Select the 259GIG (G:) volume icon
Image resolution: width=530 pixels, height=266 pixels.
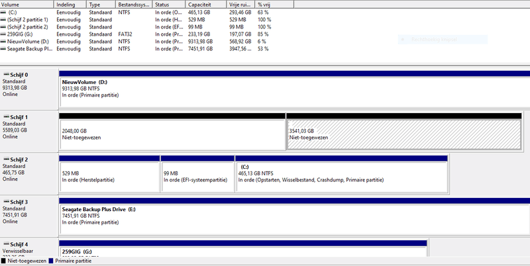pyautogui.click(x=3, y=34)
